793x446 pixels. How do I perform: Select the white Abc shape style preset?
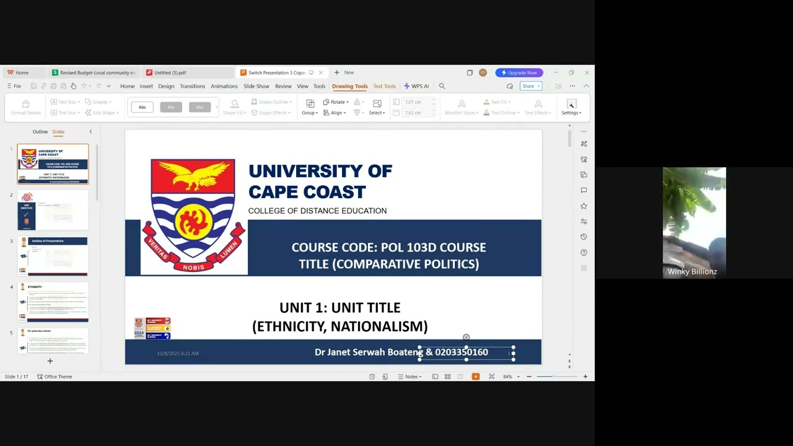[x=142, y=107]
